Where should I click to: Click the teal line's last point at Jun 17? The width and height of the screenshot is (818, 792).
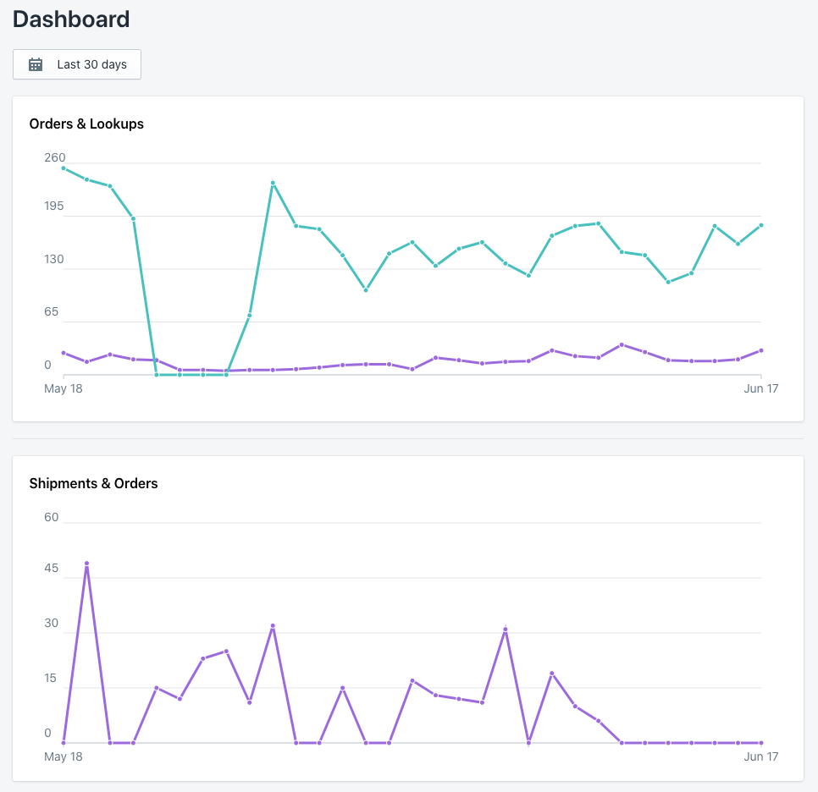[761, 225]
